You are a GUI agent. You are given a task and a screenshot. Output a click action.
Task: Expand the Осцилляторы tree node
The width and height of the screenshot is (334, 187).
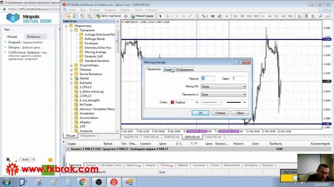71,65
